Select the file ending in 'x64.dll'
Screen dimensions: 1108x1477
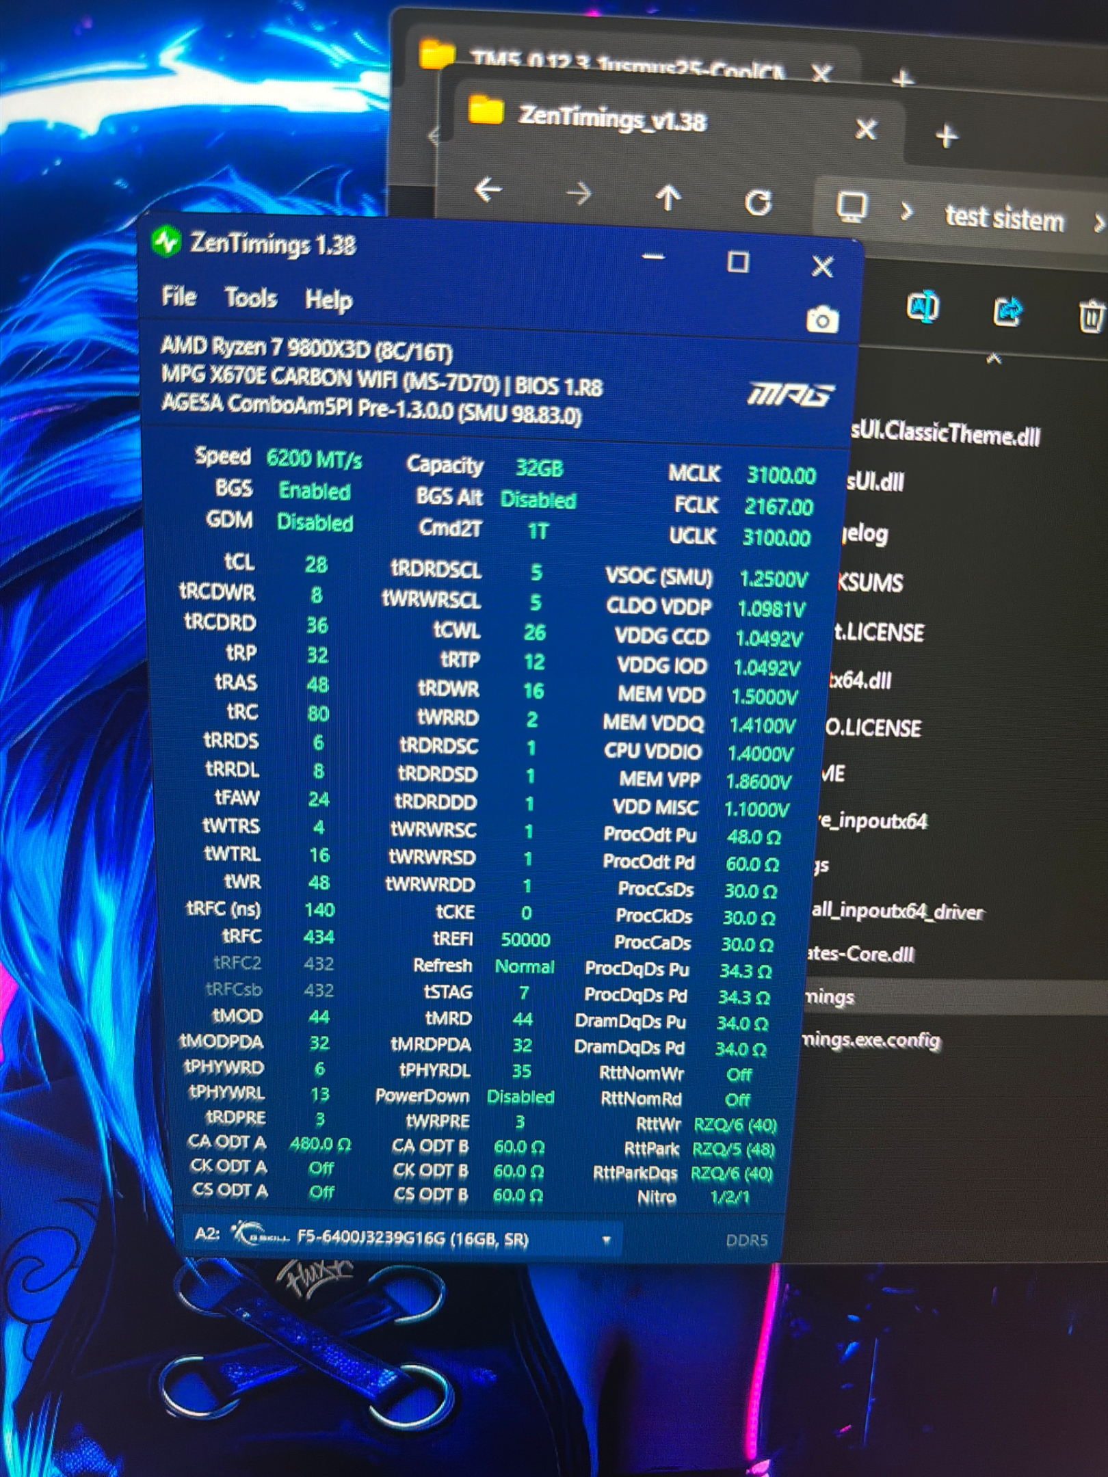click(x=860, y=680)
